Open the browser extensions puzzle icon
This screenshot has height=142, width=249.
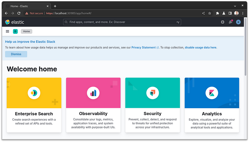point(217,13)
